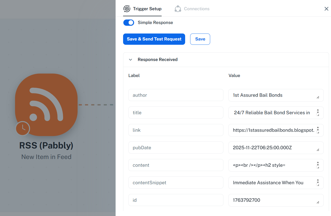Click scroll arrows on link value field
This screenshot has height=216, width=331.
click(x=318, y=128)
